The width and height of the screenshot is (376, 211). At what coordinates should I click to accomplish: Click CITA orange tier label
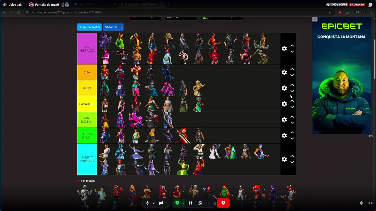pyautogui.click(x=87, y=72)
